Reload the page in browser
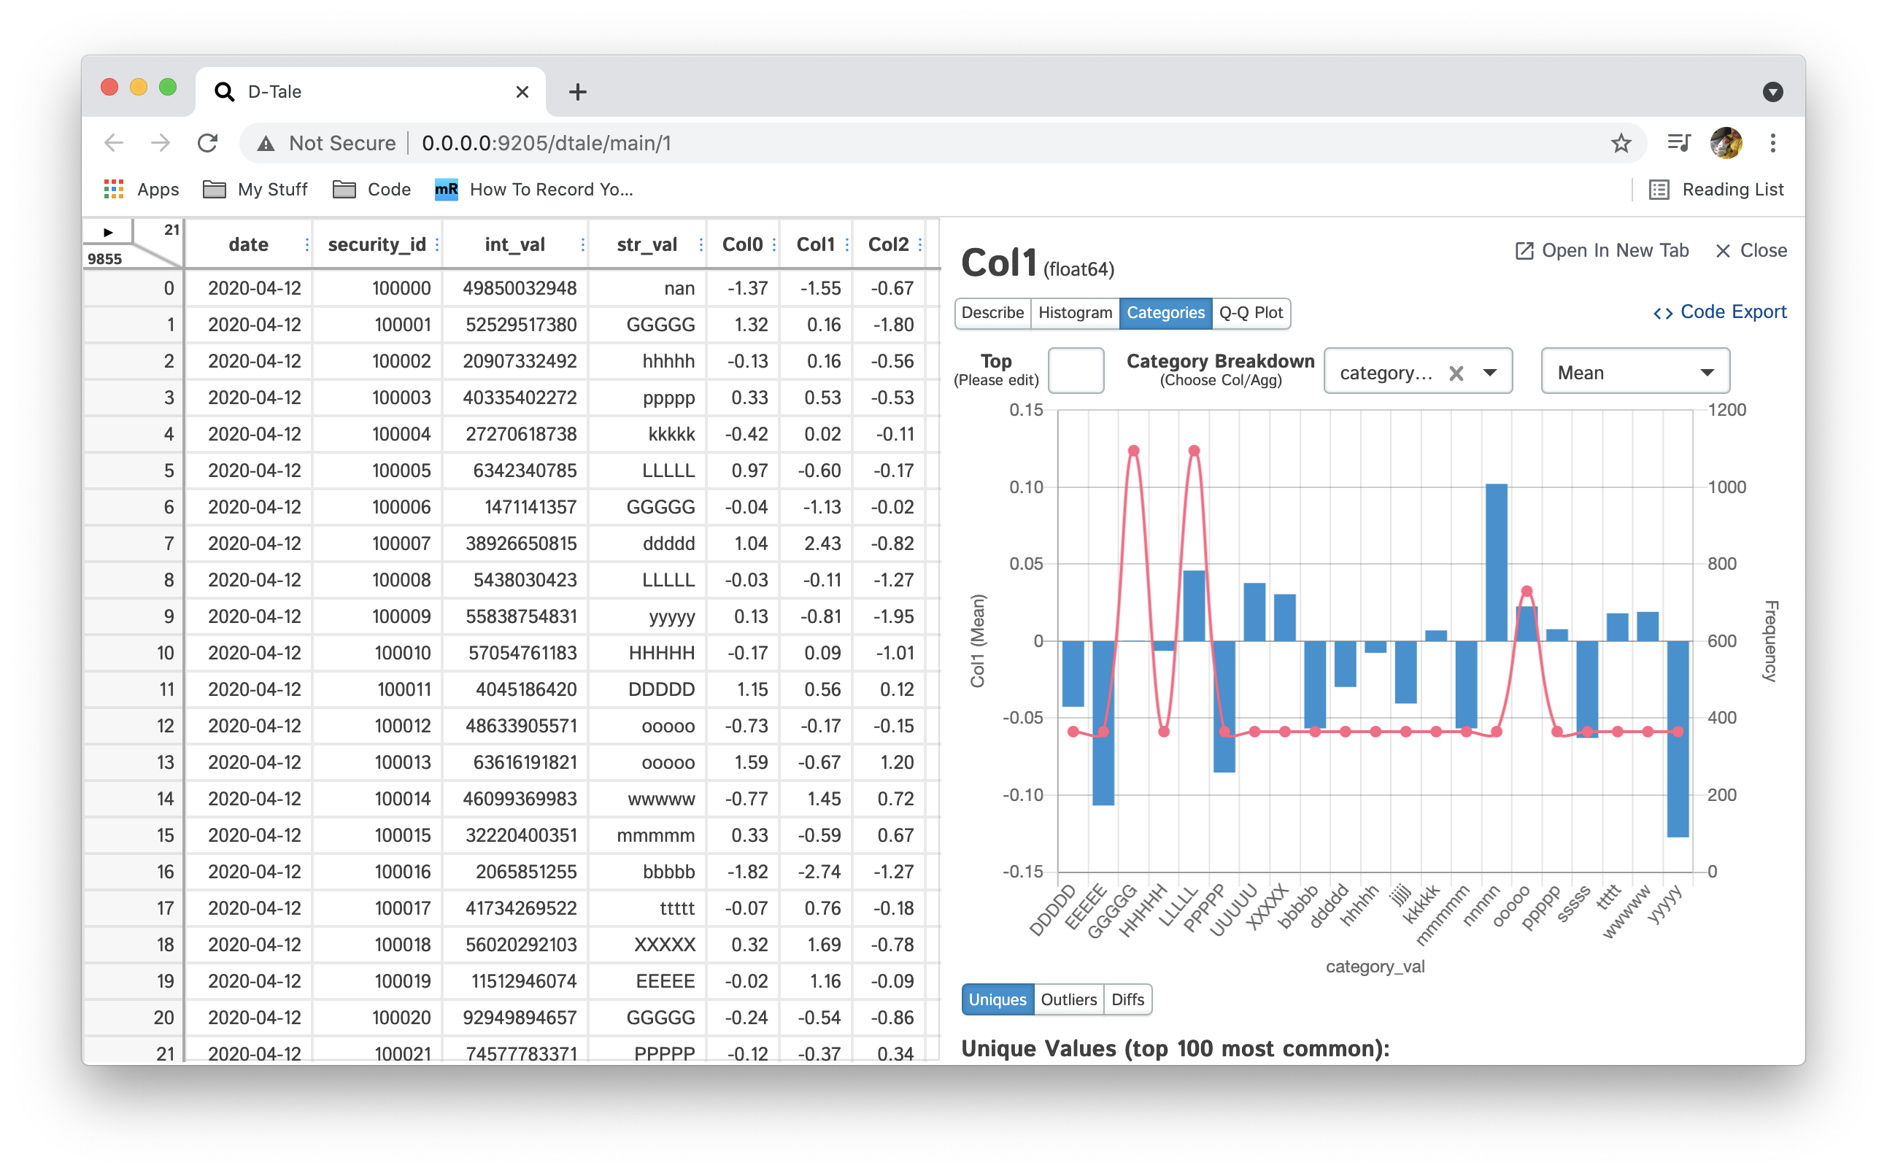The image size is (1887, 1173). point(207,144)
